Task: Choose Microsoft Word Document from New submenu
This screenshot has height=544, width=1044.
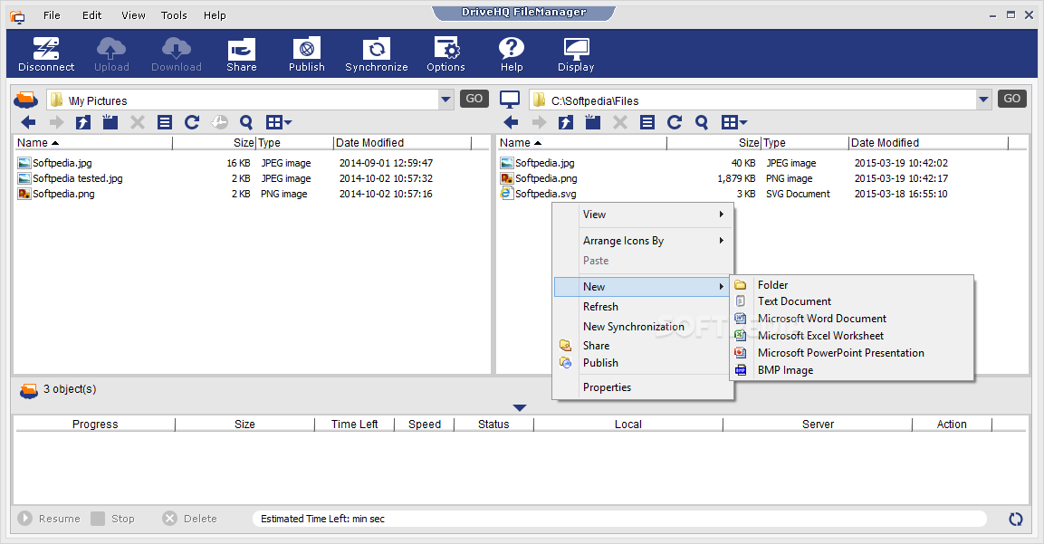Action: (x=852, y=319)
